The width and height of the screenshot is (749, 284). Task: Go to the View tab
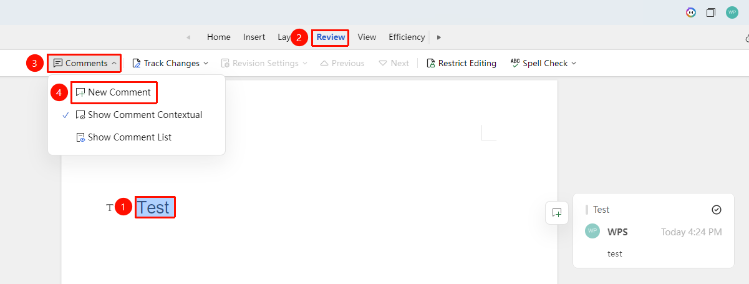tap(367, 37)
